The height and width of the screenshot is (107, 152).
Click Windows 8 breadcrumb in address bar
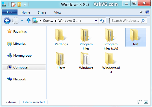(x=68, y=21)
